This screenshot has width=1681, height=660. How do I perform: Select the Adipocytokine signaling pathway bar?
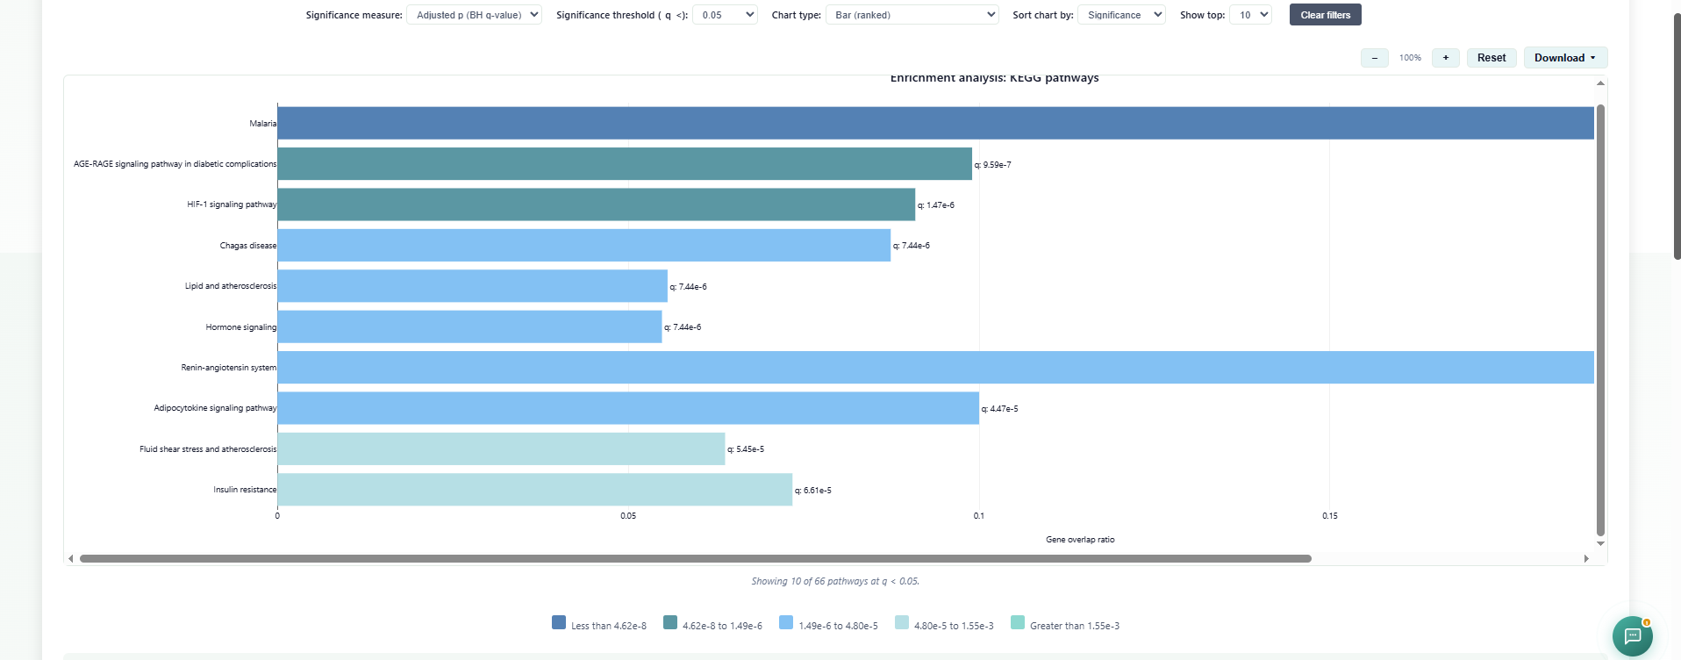[628, 408]
